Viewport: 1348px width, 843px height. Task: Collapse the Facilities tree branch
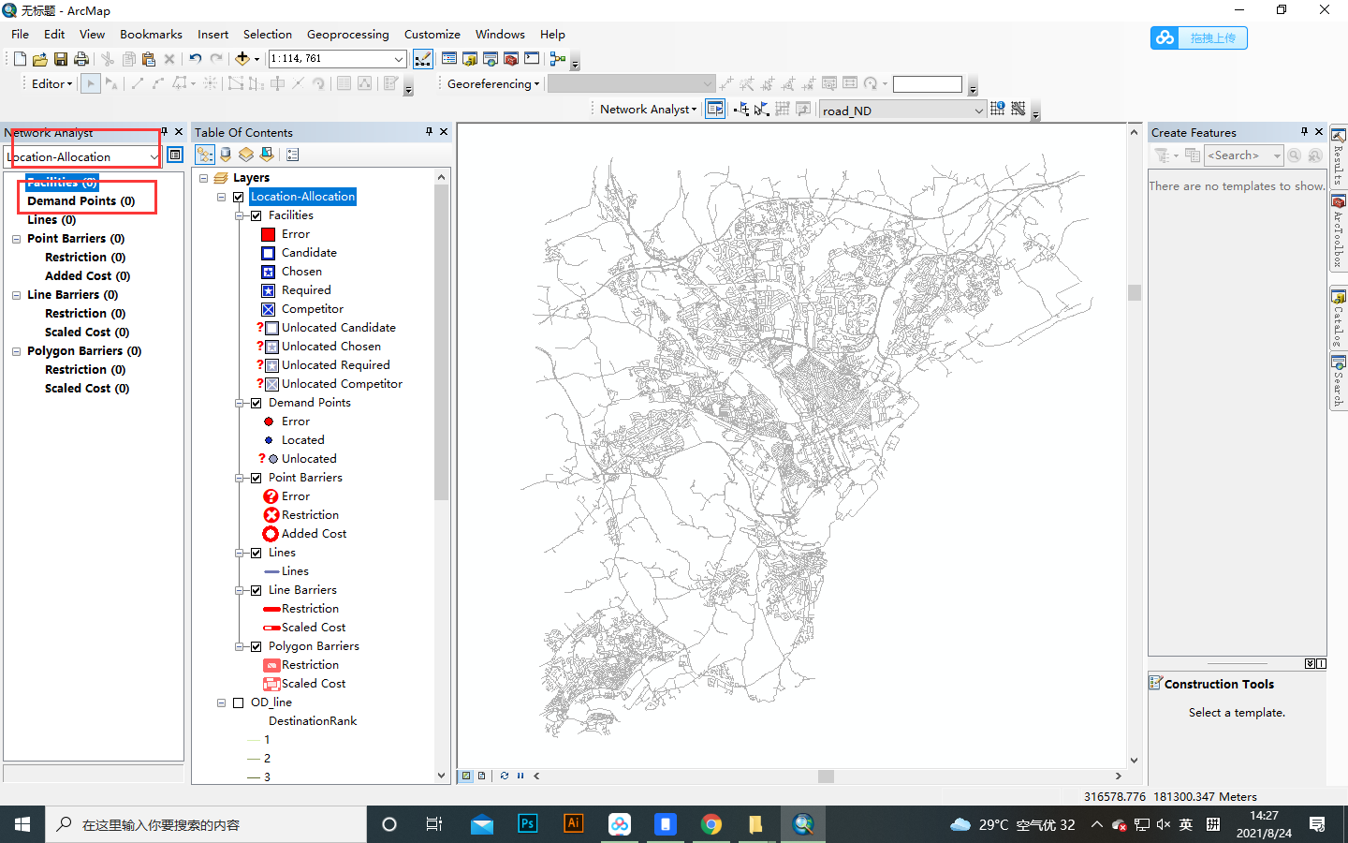(240, 214)
